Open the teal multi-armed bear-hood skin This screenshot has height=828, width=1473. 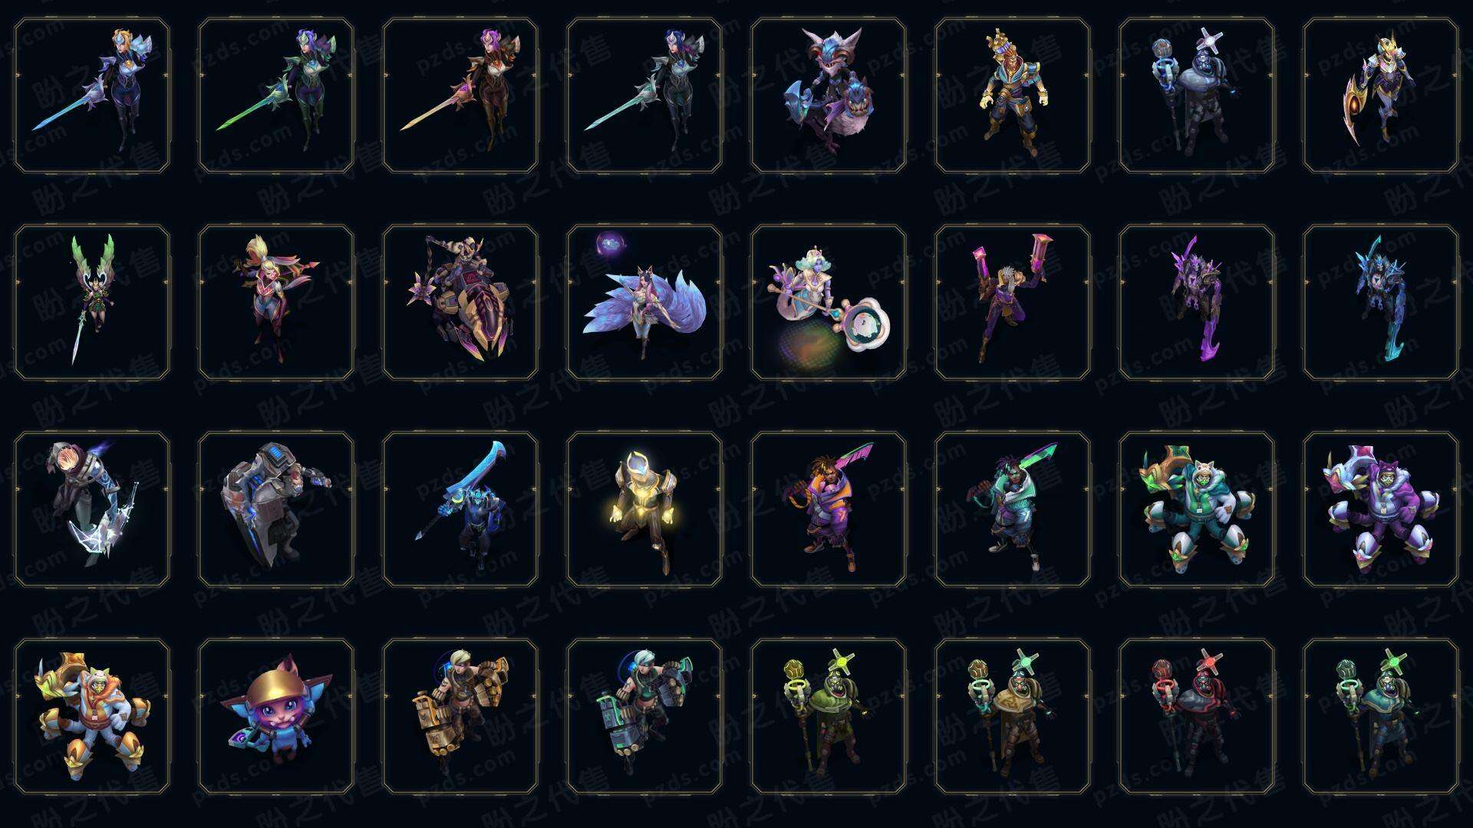(1197, 509)
